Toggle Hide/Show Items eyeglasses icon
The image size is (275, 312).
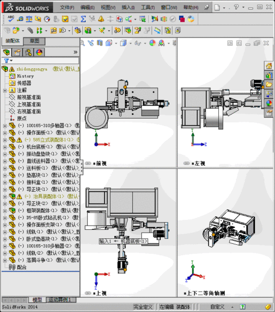(x=137, y=43)
